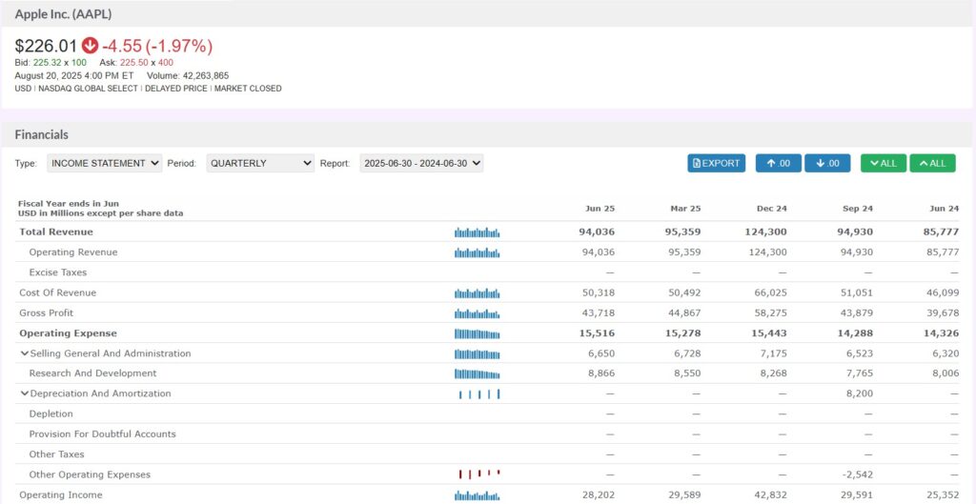Click the Dec 24 column header
This screenshot has height=504, width=976.
(x=772, y=209)
